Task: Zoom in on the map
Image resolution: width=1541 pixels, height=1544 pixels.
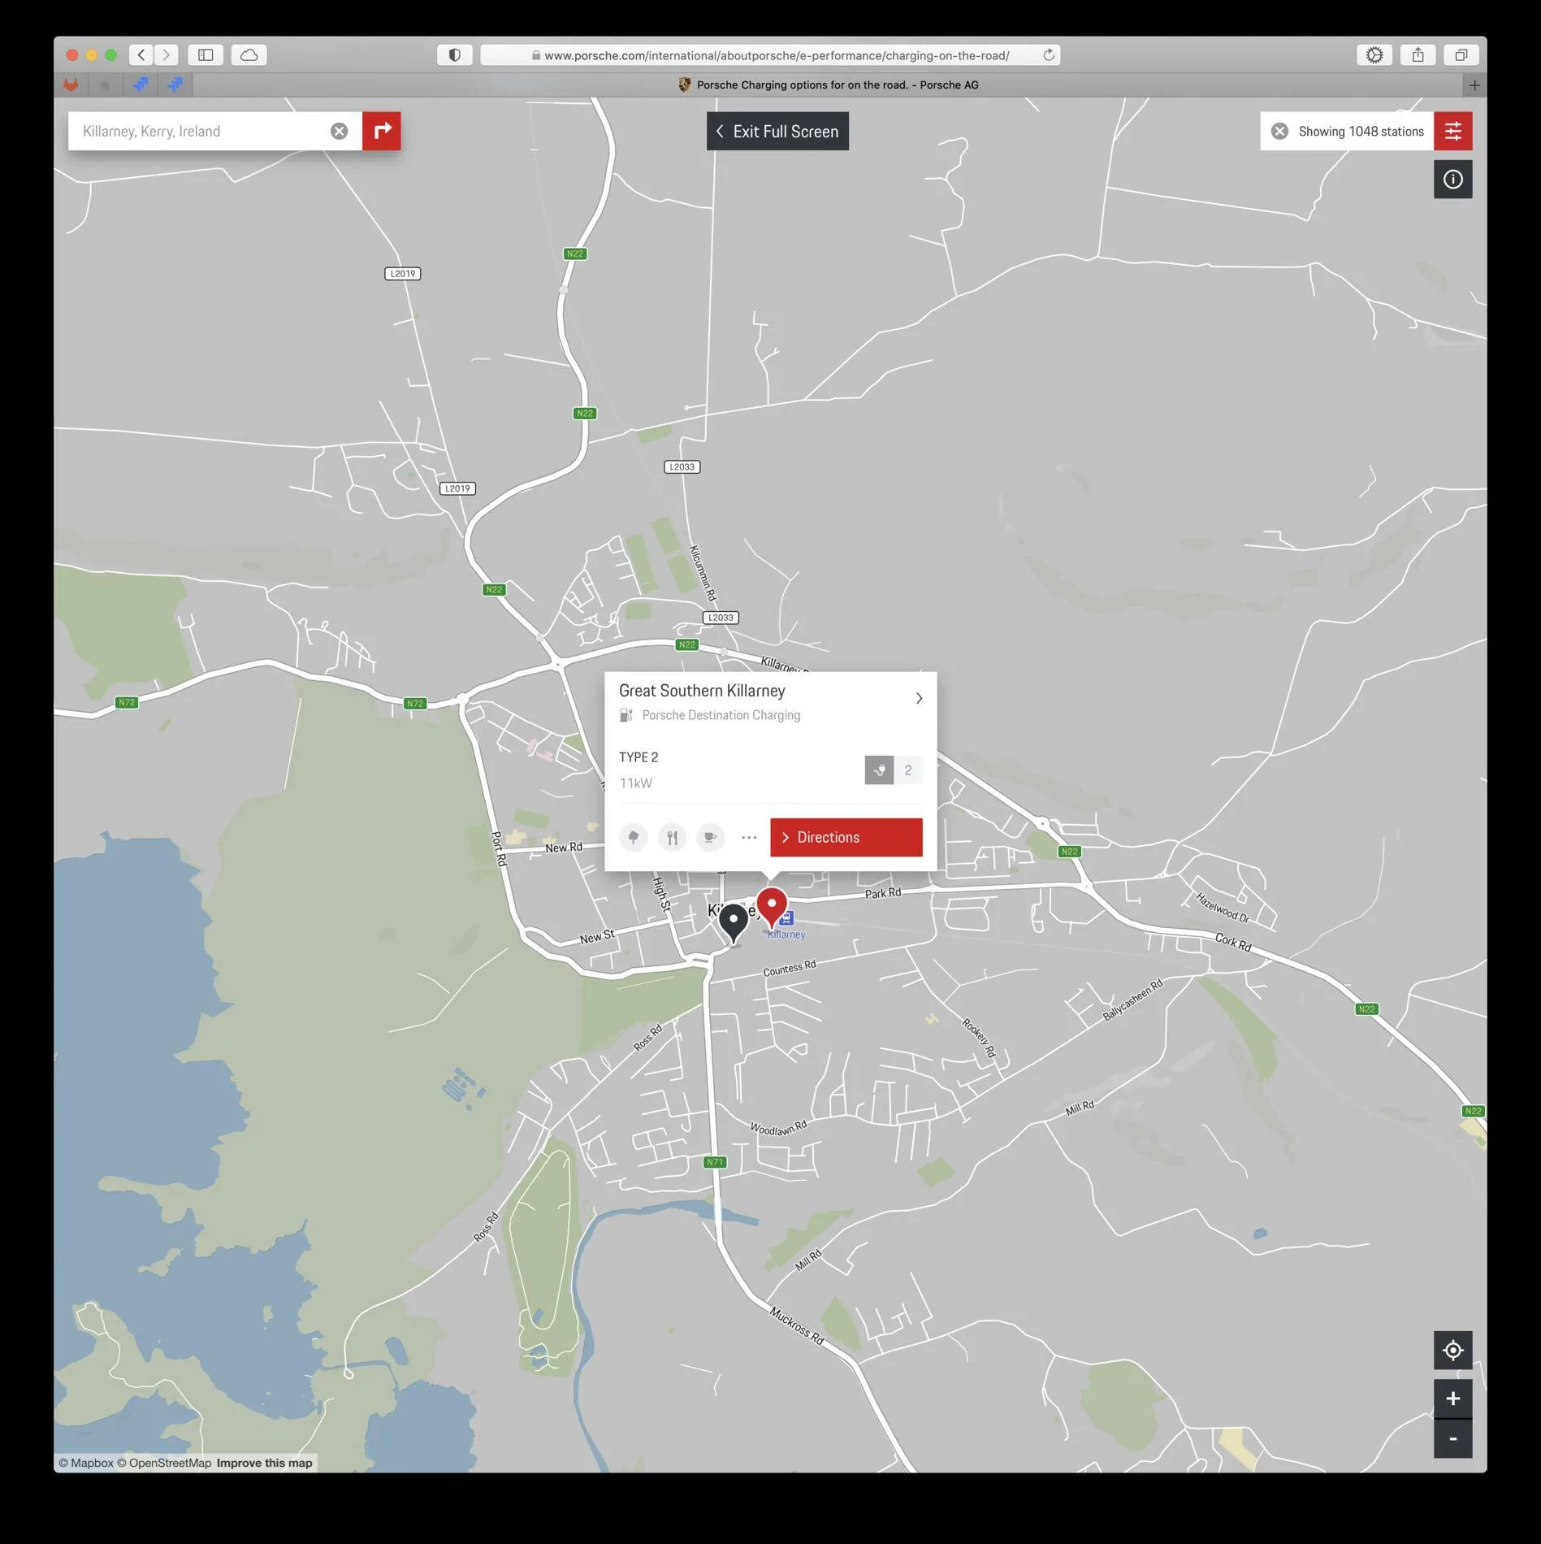Action: click(1452, 1399)
